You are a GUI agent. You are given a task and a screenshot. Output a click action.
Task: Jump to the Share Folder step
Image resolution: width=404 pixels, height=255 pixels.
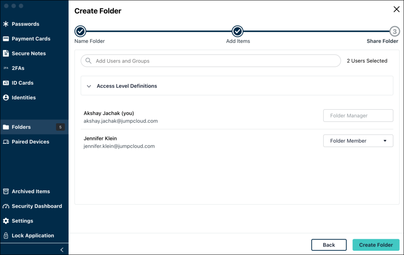(394, 31)
